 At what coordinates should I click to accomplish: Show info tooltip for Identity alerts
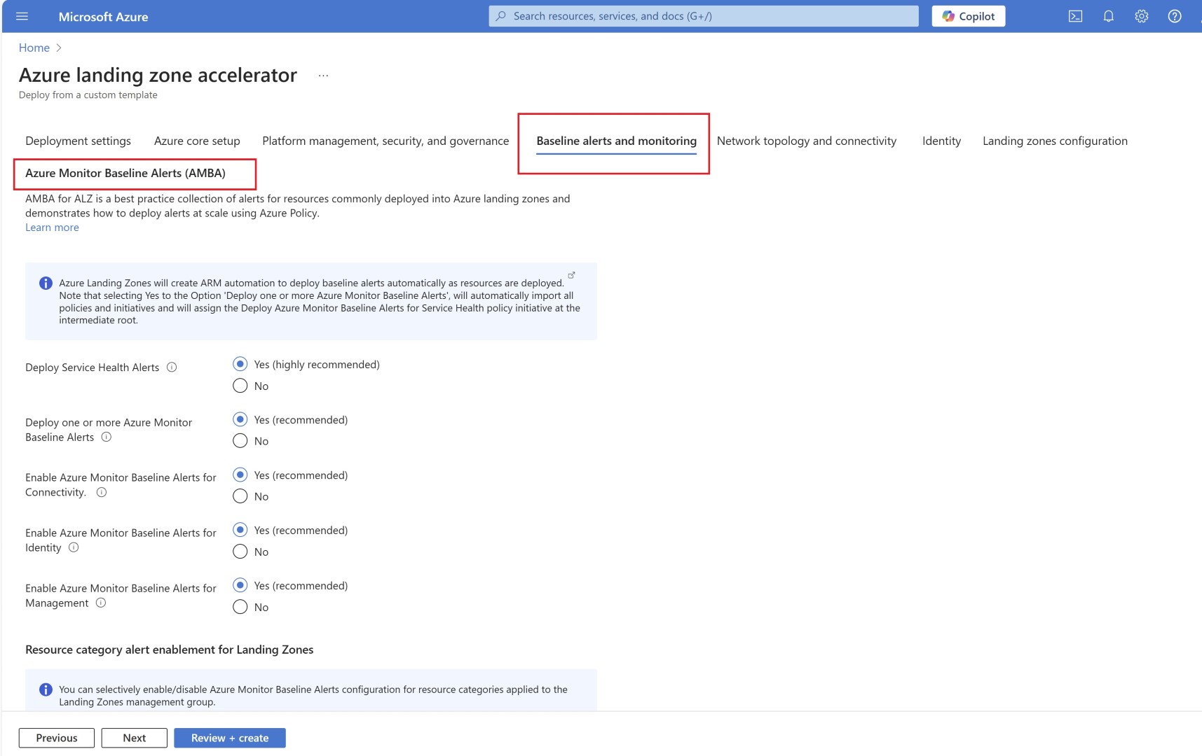[x=74, y=547]
